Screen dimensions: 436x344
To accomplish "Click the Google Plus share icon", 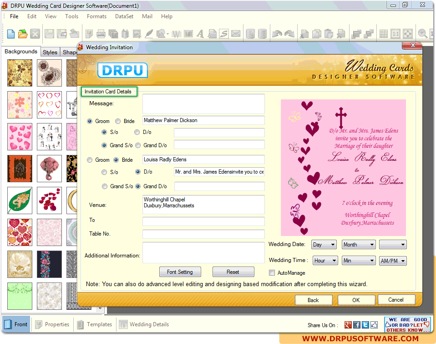I will [348, 325].
